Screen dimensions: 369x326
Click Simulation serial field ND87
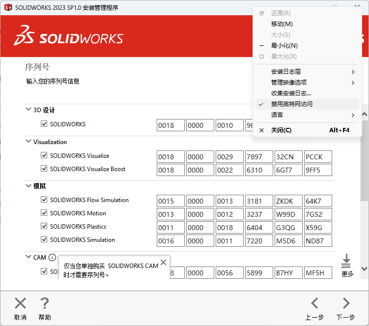(x=318, y=241)
